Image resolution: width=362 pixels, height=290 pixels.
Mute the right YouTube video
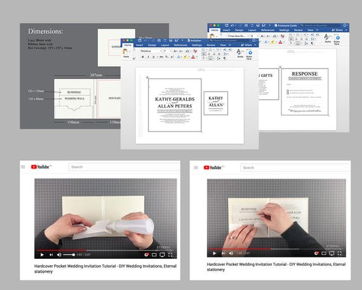point(231,253)
